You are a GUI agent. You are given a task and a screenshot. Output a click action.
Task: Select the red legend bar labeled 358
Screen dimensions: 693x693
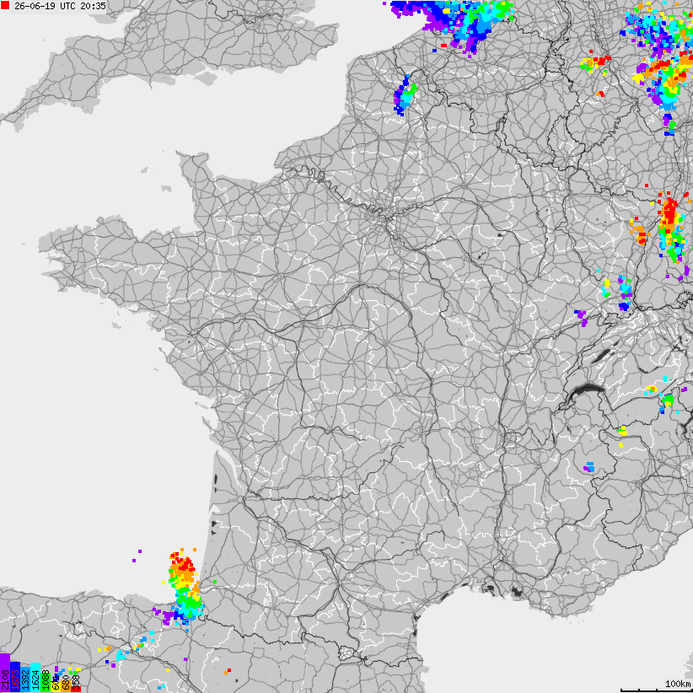[76, 689]
